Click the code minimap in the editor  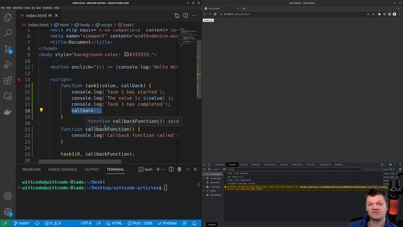pyautogui.click(x=188, y=37)
